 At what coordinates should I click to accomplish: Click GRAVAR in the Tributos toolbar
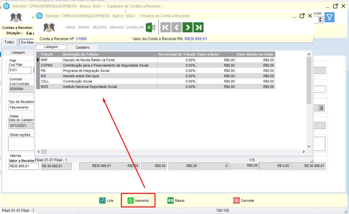point(117,27)
